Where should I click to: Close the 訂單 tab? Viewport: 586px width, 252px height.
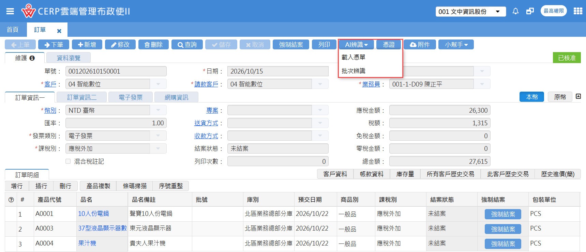tap(59, 31)
